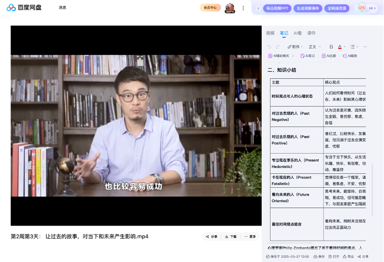Toggle the AI辅助模式 switch
384x262 pixels.
[292, 56]
